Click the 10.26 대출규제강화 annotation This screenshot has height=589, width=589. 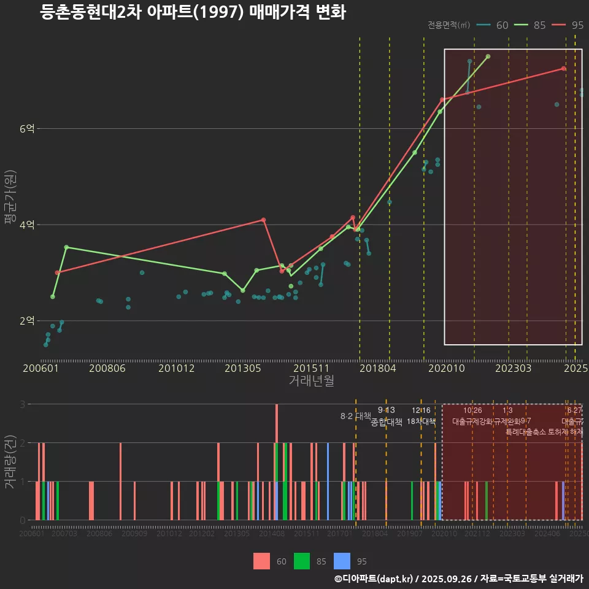pyautogui.click(x=472, y=416)
